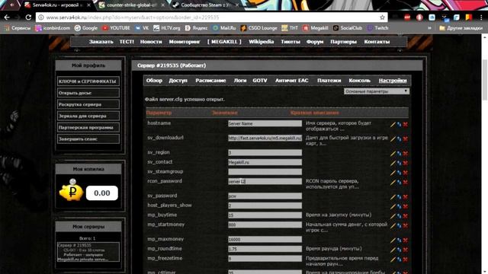Click the КЛЮЧИ и СЕРТИФИКАТЫ button
This screenshot has height=274, width=488.
88,81
